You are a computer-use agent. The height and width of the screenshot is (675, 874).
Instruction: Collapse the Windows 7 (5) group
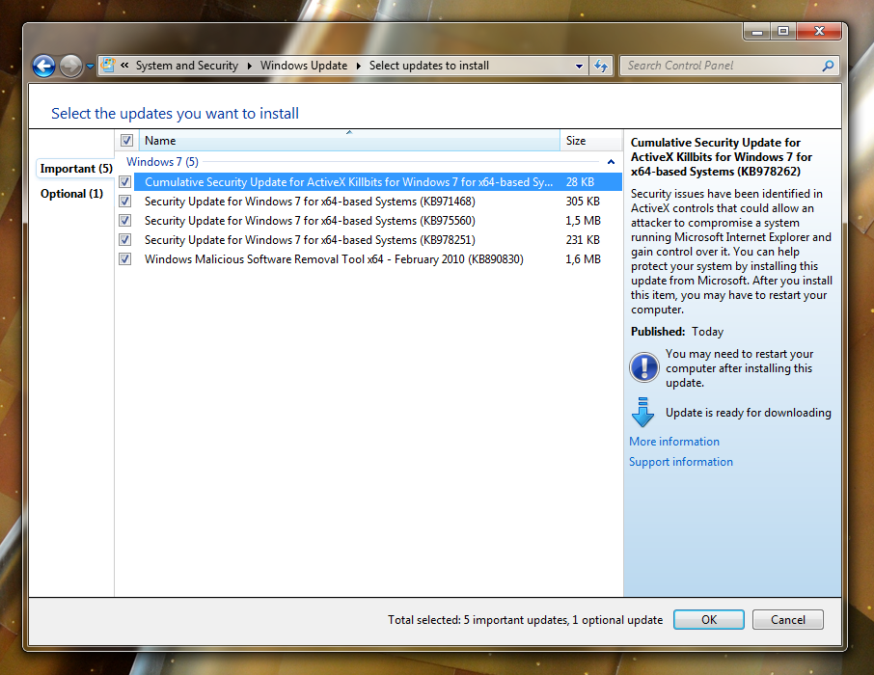click(612, 162)
